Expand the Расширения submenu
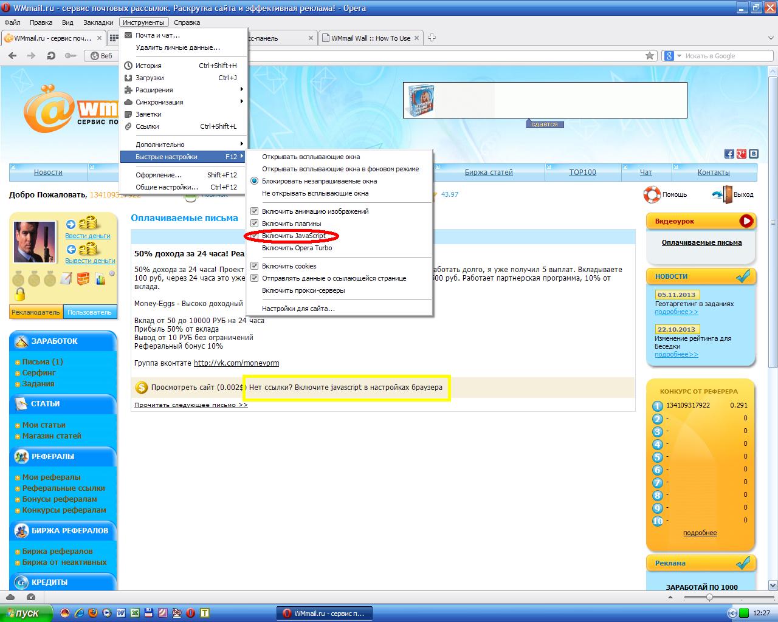Viewport: 778px width, 622px height. [x=184, y=90]
